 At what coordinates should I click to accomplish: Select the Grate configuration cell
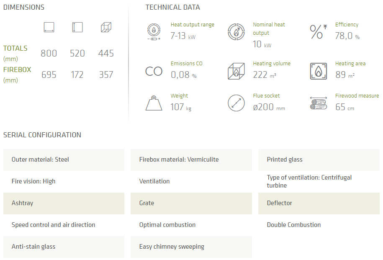(x=191, y=203)
